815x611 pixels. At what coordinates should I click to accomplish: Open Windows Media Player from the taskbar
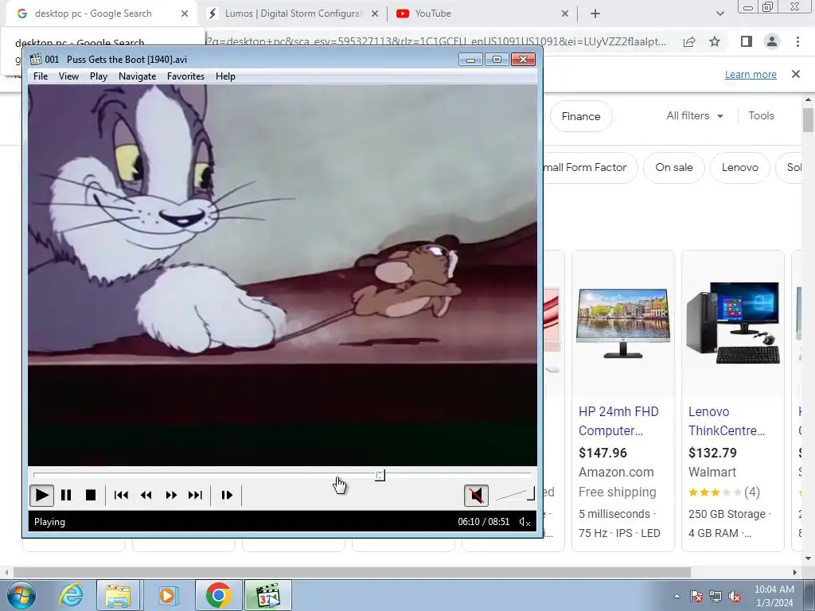167,595
